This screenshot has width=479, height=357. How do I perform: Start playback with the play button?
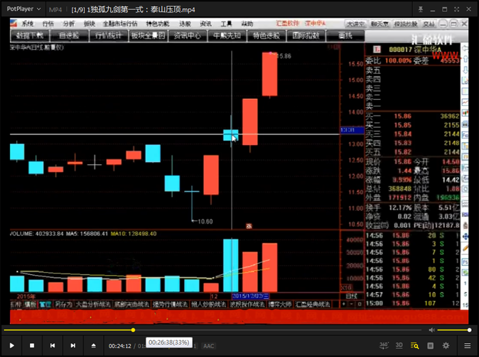(x=12, y=345)
